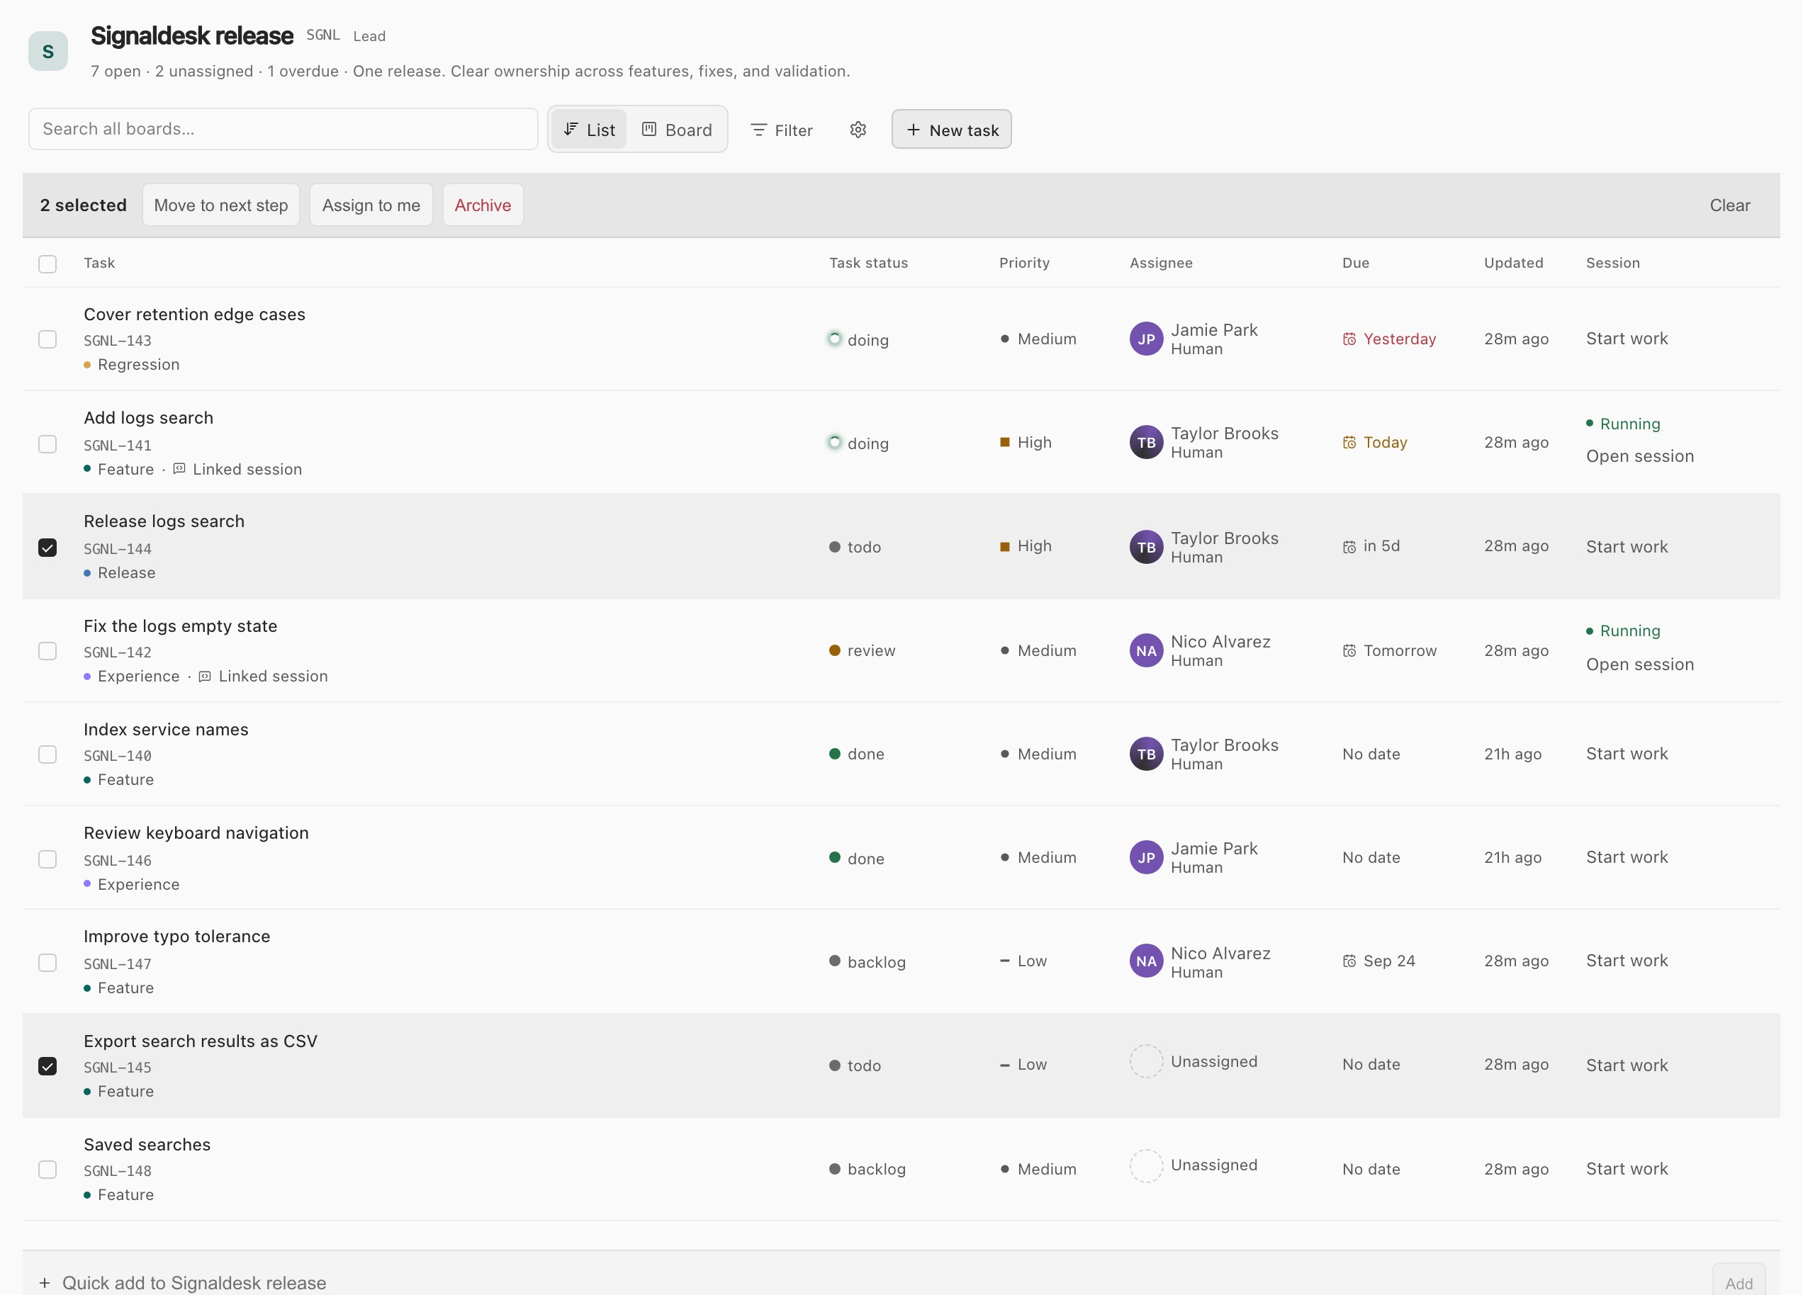Click the Unassigned avatar on Saved searches

(x=1146, y=1165)
